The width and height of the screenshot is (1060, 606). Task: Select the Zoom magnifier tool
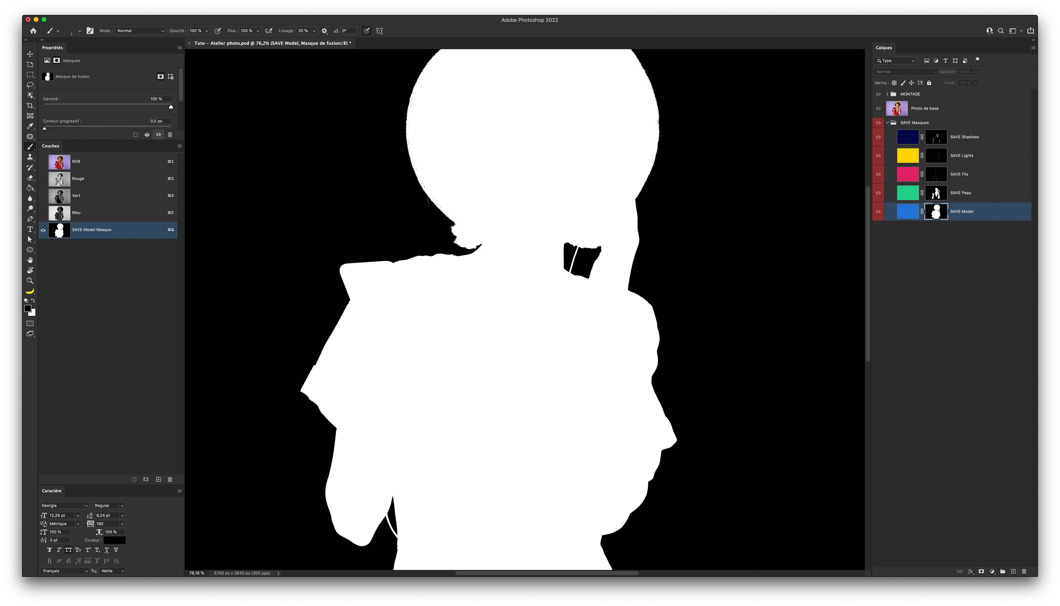click(x=30, y=281)
